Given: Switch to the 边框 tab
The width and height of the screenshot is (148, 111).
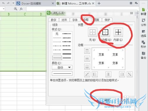Looking at the screenshot, I should (86, 20).
